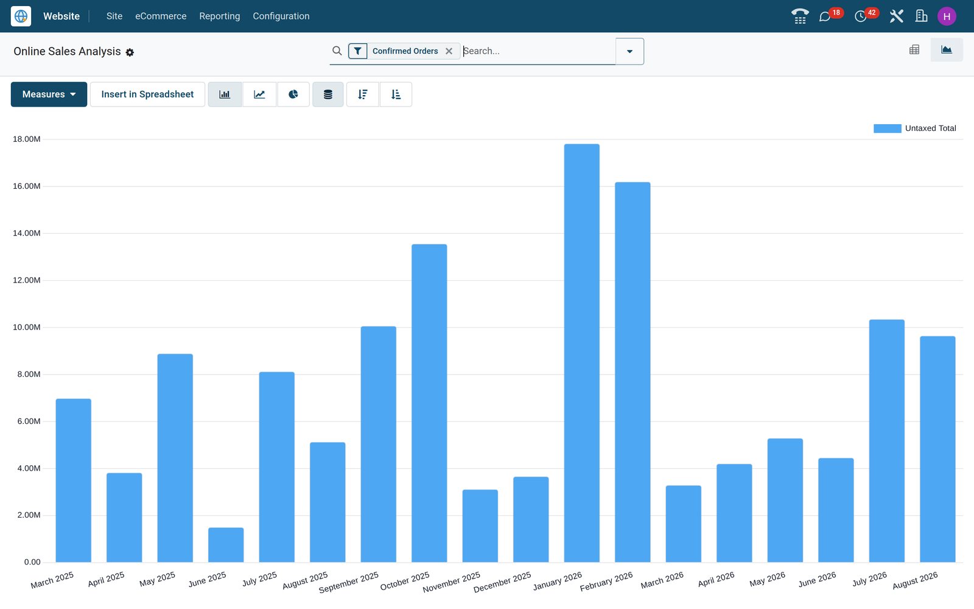Select bar chart mode
The image size is (974, 609).
[225, 94]
